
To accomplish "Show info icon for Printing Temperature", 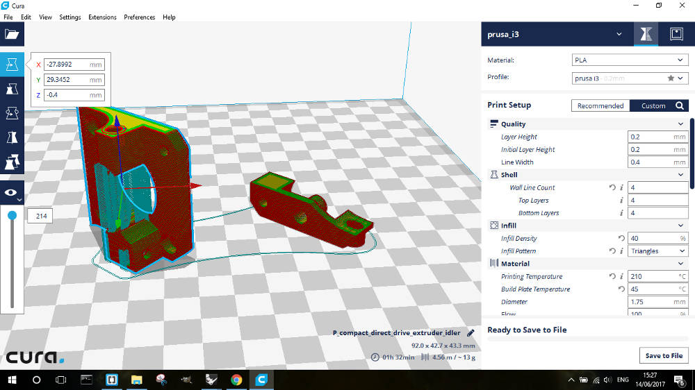I will [621, 276].
